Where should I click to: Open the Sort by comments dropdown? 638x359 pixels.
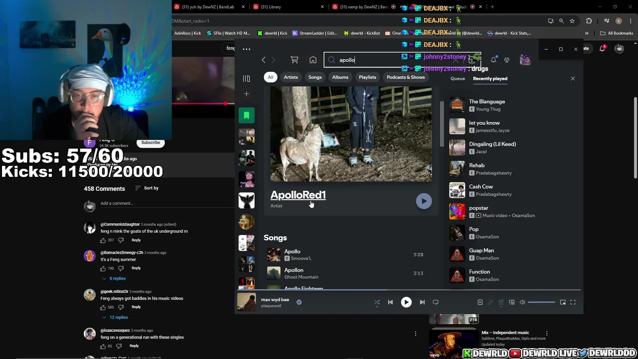147,188
